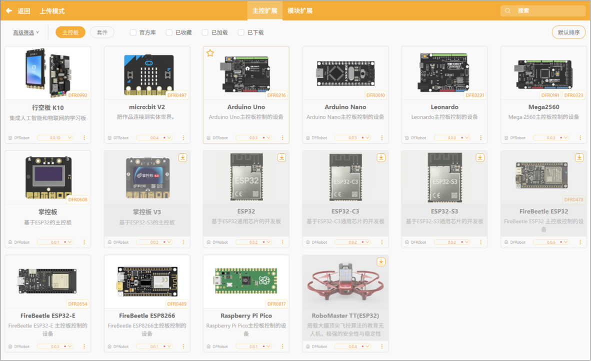Click the search magnifier icon

[x=507, y=10]
